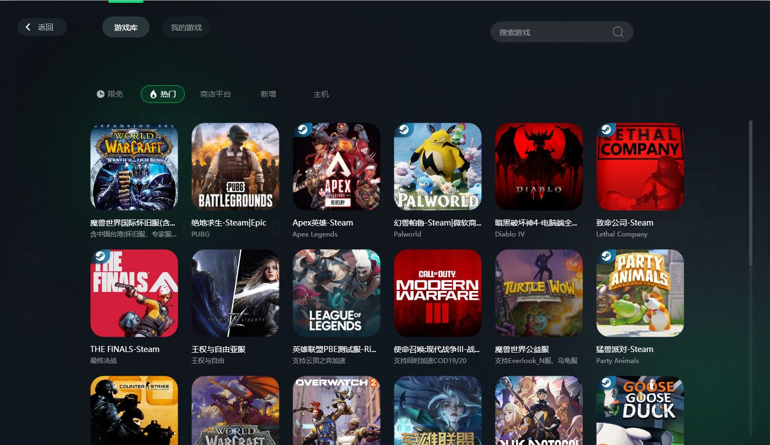Open the 商店平台 category

point(216,94)
